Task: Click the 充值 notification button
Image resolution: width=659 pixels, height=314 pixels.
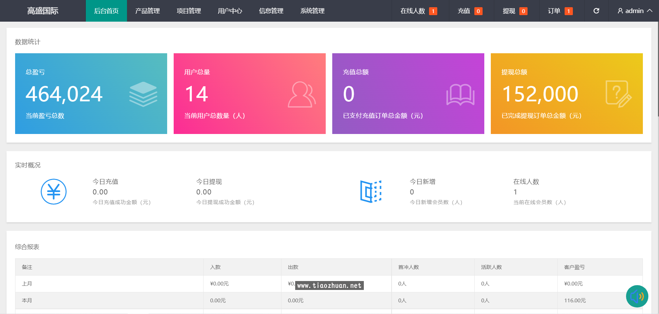Action: [470, 11]
